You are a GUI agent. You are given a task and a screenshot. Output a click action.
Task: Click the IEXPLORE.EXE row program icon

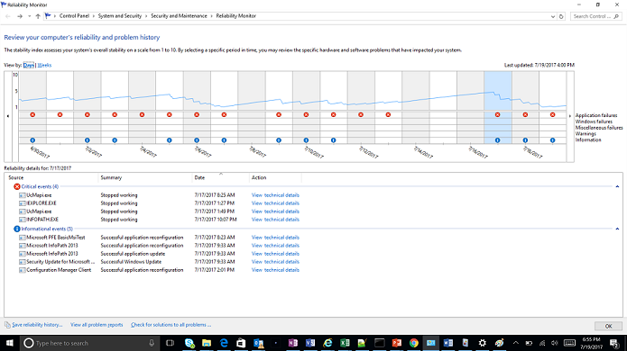point(23,203)
